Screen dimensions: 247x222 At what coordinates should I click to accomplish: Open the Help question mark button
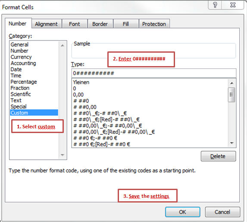pyautogui.click(x=215, y=5)
